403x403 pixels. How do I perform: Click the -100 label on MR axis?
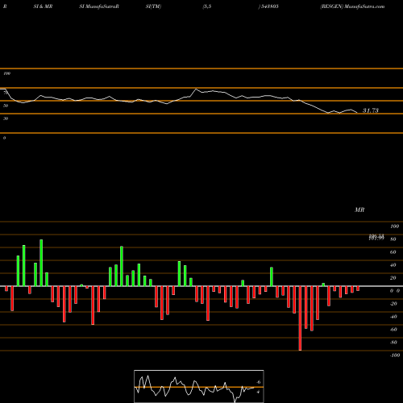pyautogui.click(x=395, y=355)
